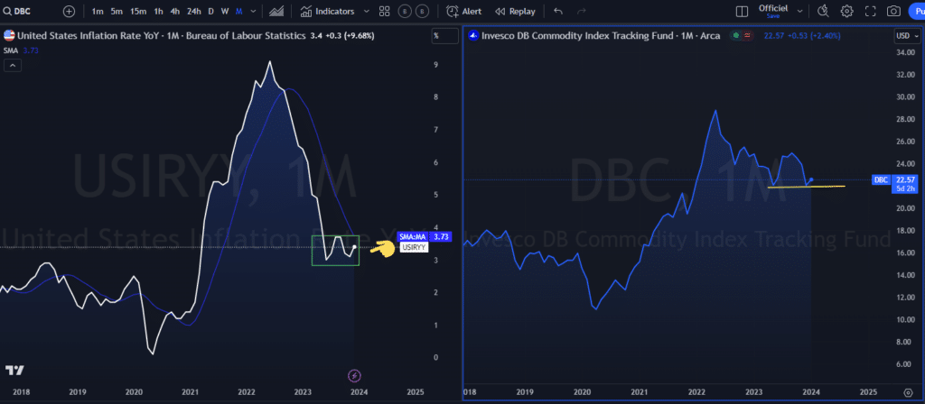Create an Alert
The height and width of the screenshot is (404, 925).
[x=463, y=11]
